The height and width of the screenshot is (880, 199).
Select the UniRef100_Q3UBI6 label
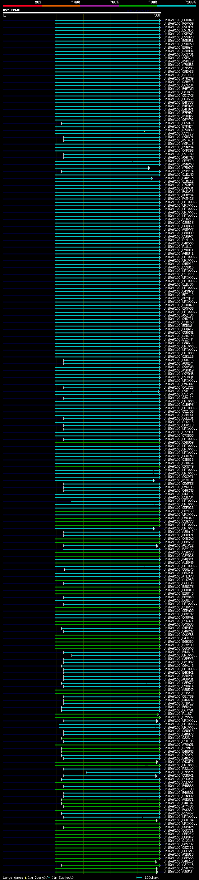click(178, 223)
